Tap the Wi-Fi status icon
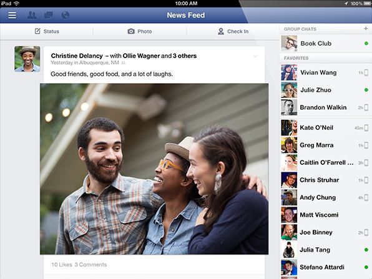Image resolution: width=372 pixels, height=279 pixels. pyautogui.click(x=16, y=3)
